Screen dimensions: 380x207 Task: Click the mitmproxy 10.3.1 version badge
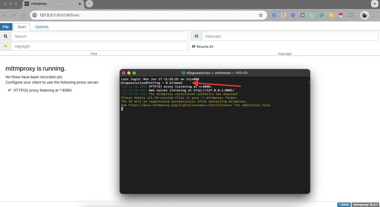365,205
